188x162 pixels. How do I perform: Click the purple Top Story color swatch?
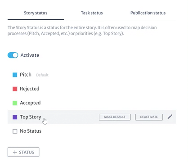point(15,117)
